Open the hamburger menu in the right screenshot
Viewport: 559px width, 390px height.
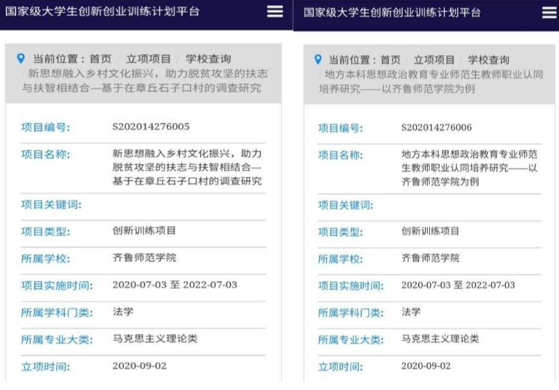(x=549, y=12)
